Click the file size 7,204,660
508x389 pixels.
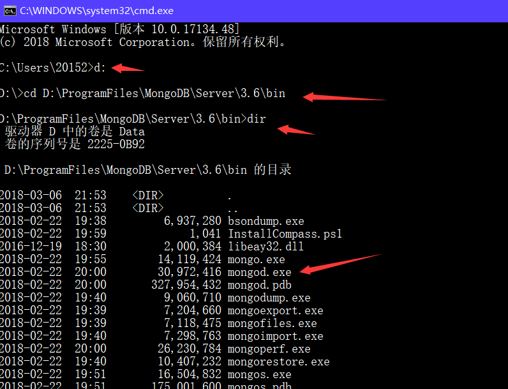coord(193,310)
